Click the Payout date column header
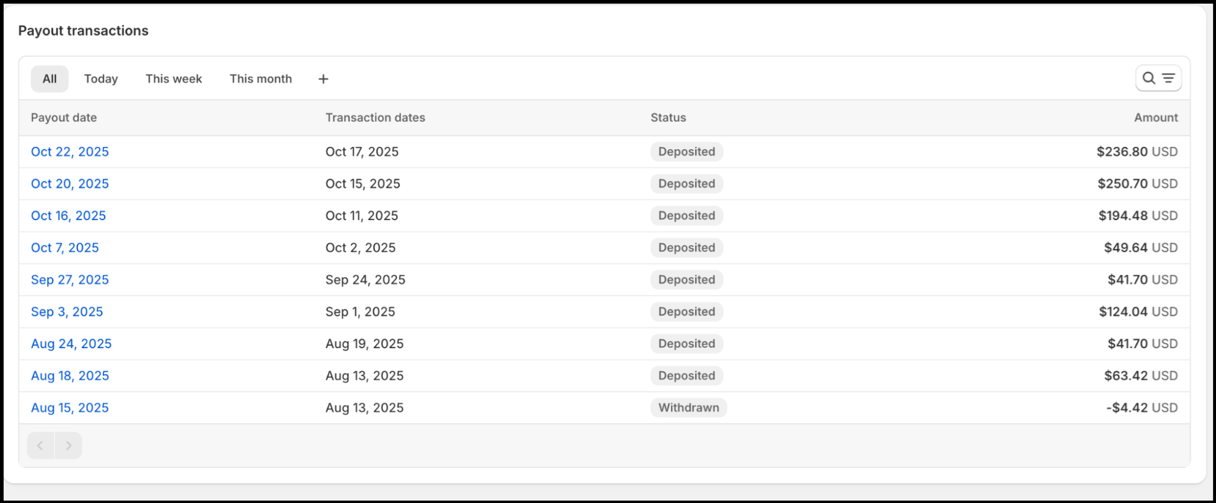The width and height of the screenshot is (1216, 503). (64, 118)
